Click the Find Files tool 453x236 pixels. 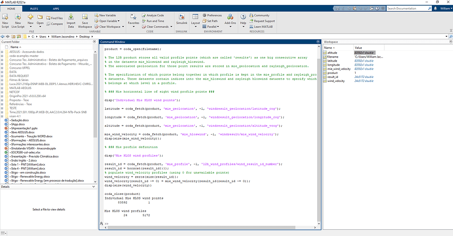pos(54,18)
